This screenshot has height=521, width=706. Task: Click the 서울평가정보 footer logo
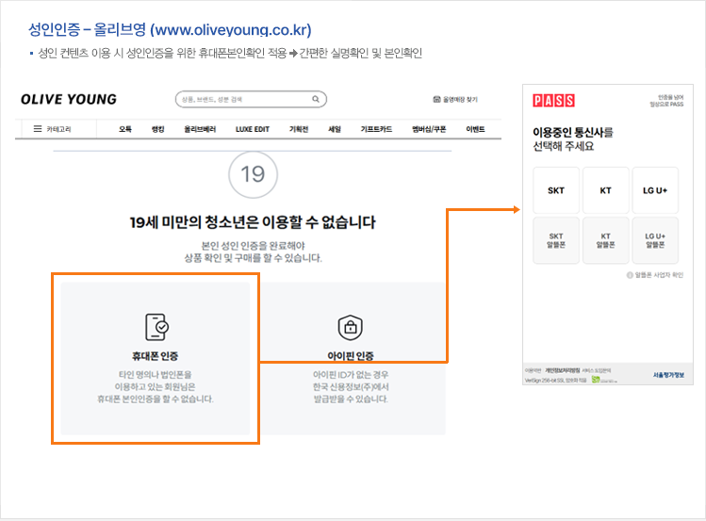point(668,375)
